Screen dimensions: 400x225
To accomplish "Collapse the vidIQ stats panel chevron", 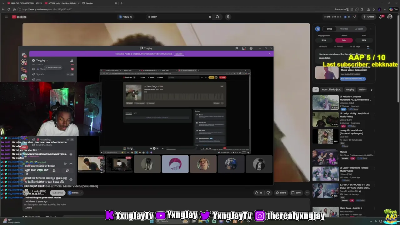I will point(371,29).
